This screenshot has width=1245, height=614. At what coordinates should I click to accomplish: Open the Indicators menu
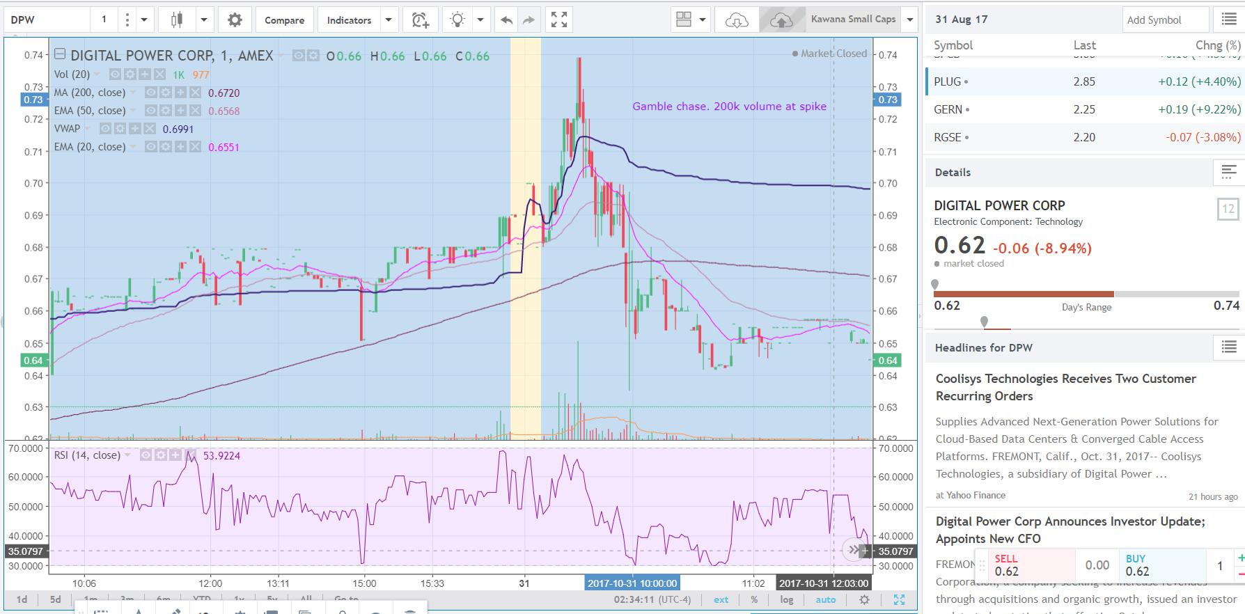[x=349, y=20]
